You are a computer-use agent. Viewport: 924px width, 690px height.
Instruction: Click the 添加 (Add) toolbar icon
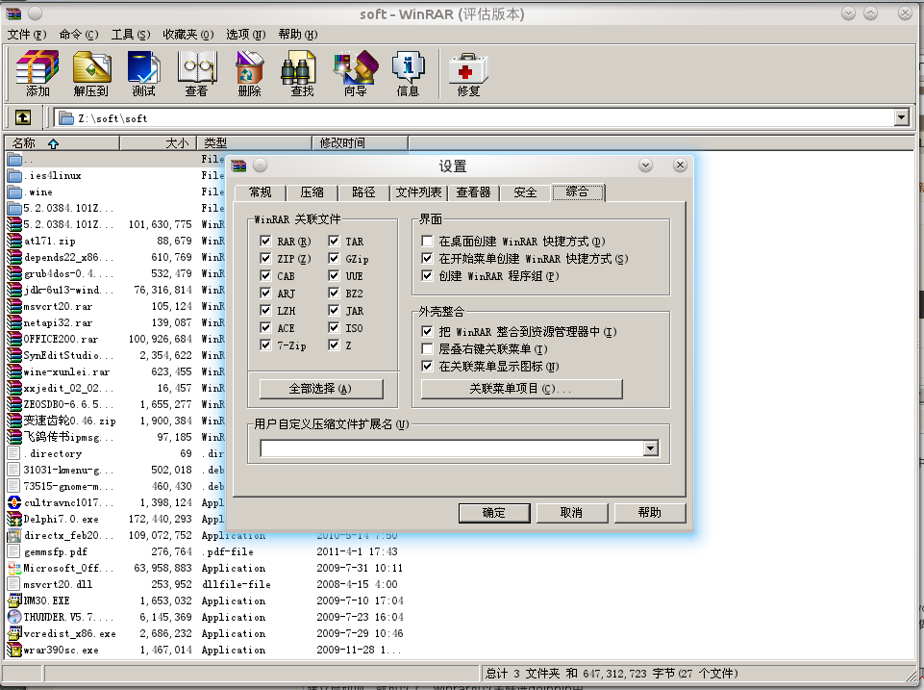pos(37,73)
